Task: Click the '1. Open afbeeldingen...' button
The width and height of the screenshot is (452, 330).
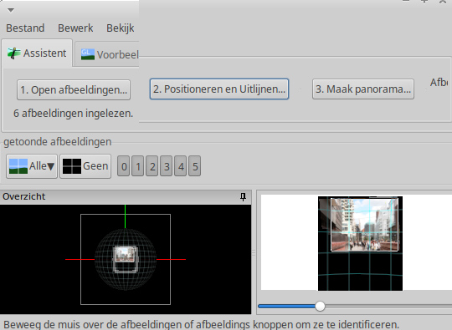Action: tap(74, 90)
